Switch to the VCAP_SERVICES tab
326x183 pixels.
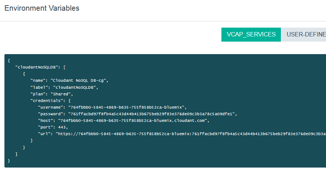(251, 34)
